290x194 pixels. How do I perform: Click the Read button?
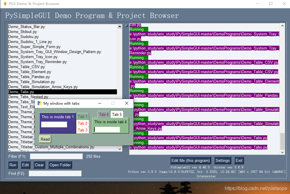tap(45, 139)
